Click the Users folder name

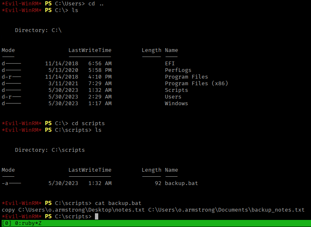(x=173, y=97)
